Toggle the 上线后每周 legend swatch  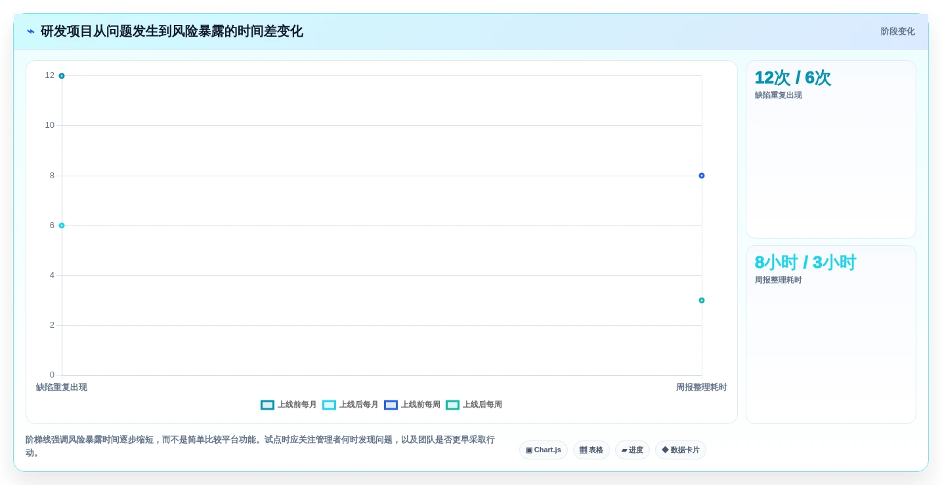click(x=452, y=405)
